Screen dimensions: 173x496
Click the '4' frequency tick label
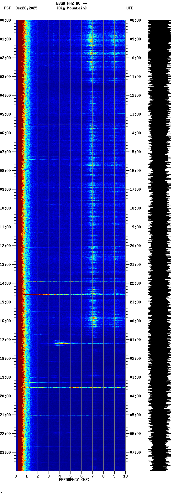60,476
